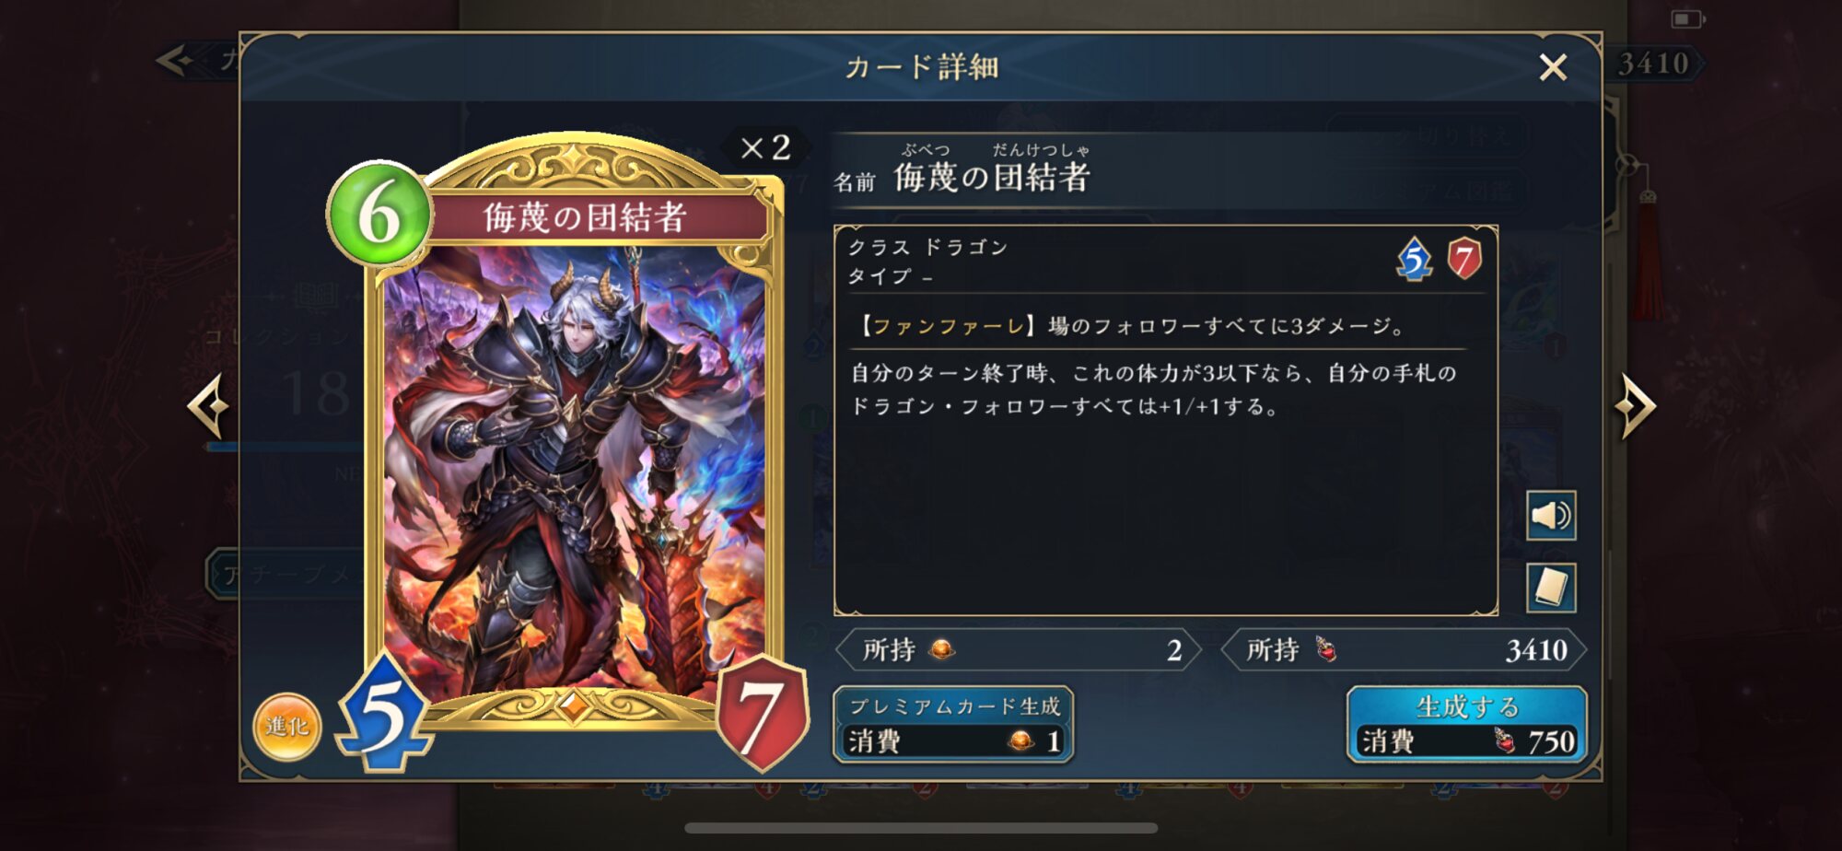Viewport: 1842px width, 851px height.
Task: Tap the ×2 owned copies badge
Action: (765, 147)
